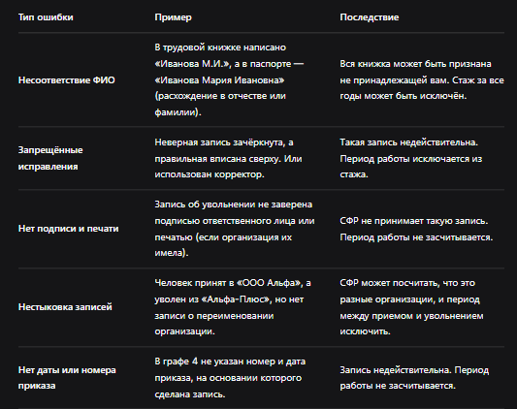Click consequence 'Такая запись недействительна'
The image size is (517, 409).
[411, 158]
